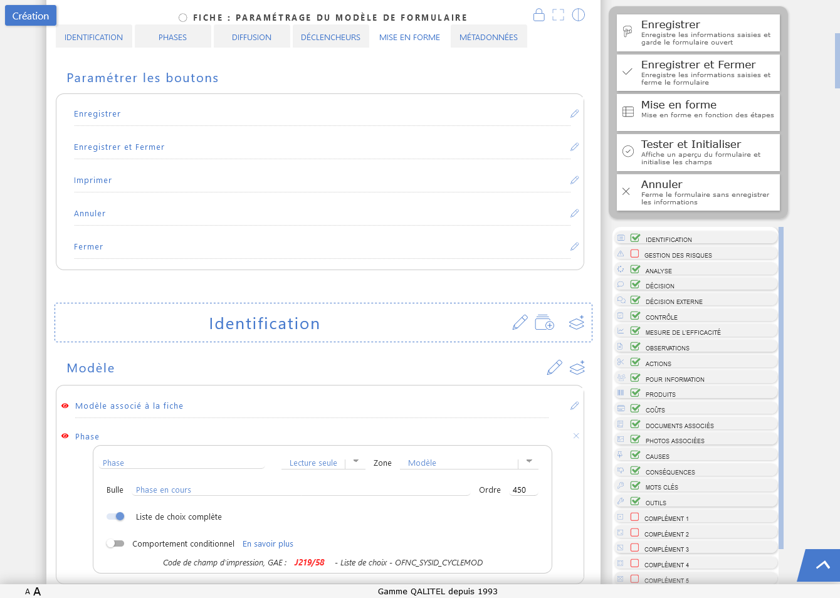Click the pencil icon for Modèle associé à la fiche

point(574,406)
